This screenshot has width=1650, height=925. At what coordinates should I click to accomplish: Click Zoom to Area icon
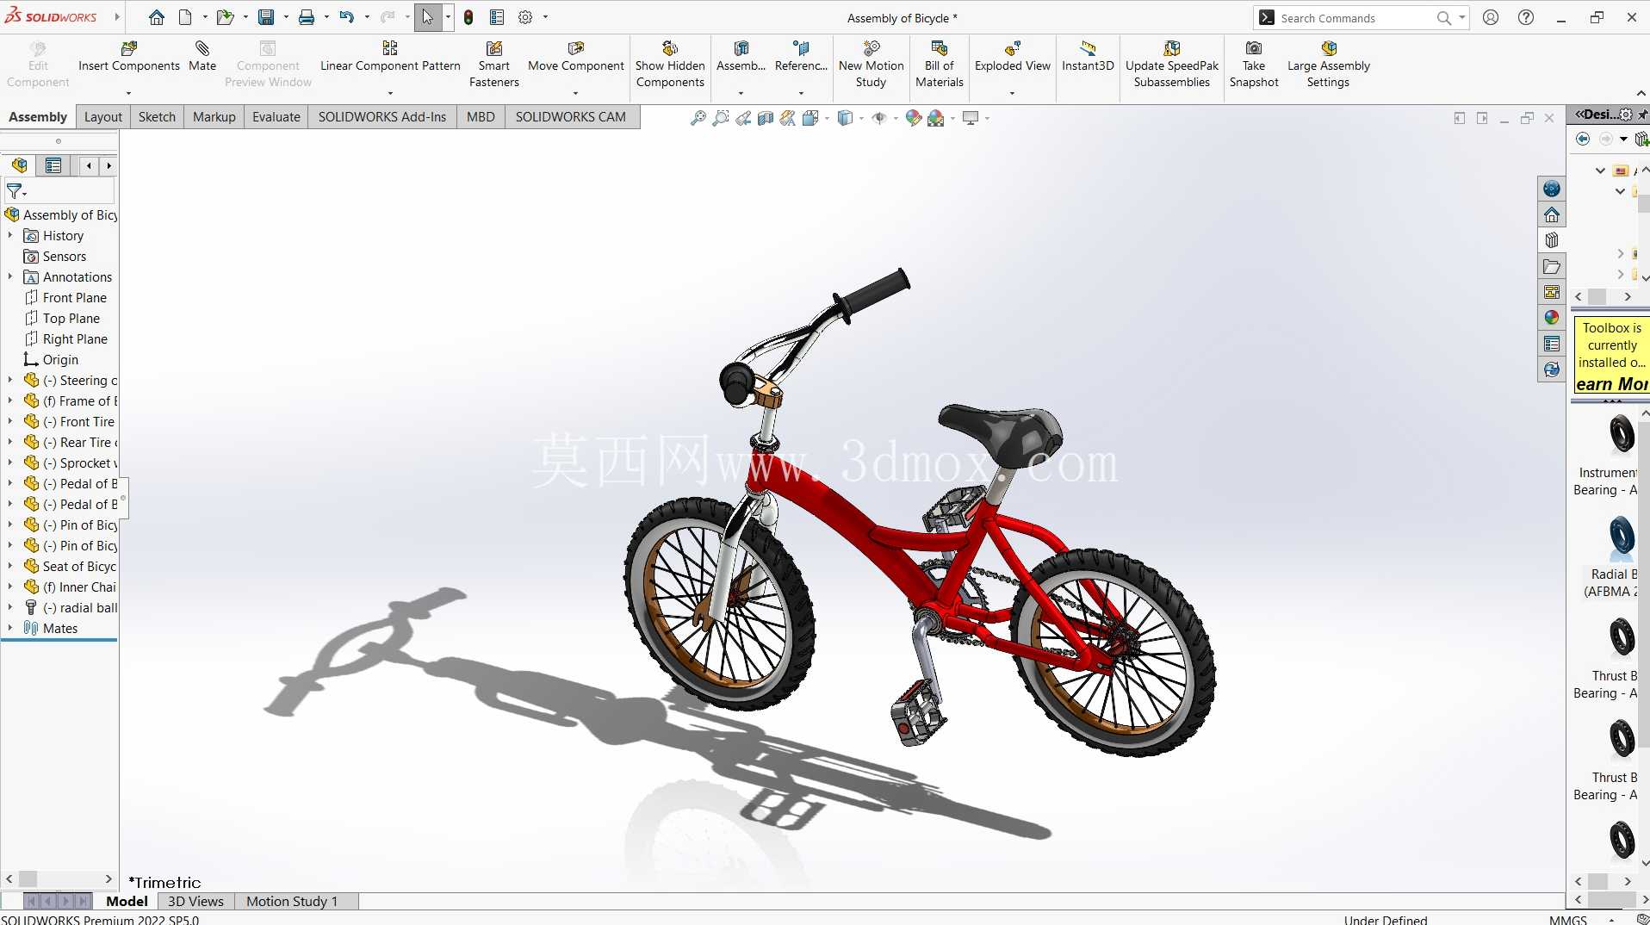(721, 118)
